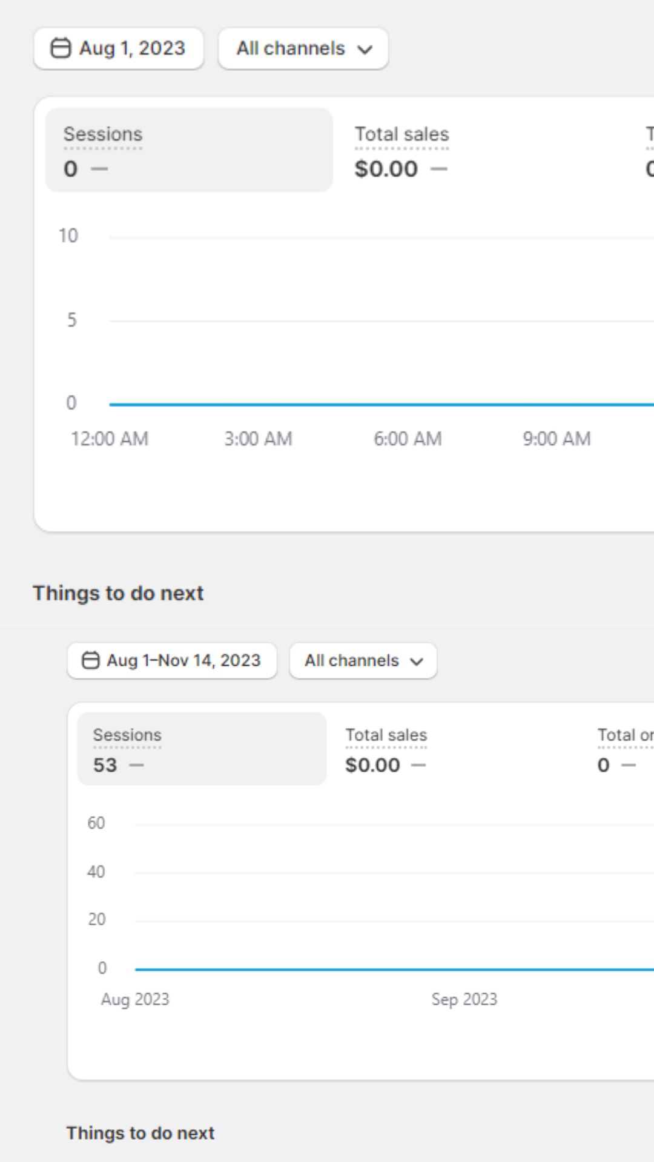Click chevron arrow in lower All channels selector

[417, 661]
